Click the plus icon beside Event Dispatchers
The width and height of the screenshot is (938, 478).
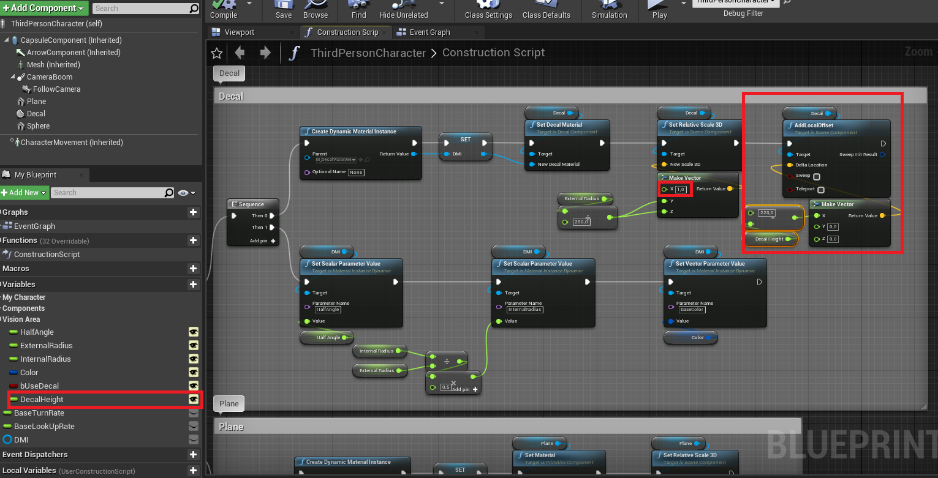coord(194,455)
